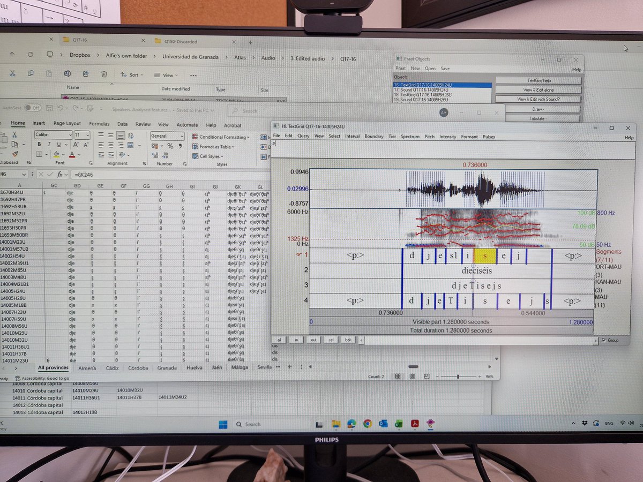Open the Sort dropdown in File Explorer
The width and height of the screenshot is (643, 482).
(132, 75)
